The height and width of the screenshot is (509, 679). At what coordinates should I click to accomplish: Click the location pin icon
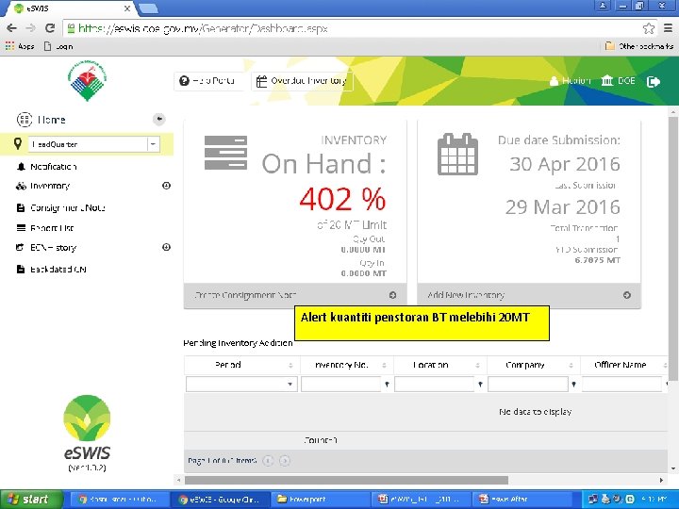tap(18, 144)
